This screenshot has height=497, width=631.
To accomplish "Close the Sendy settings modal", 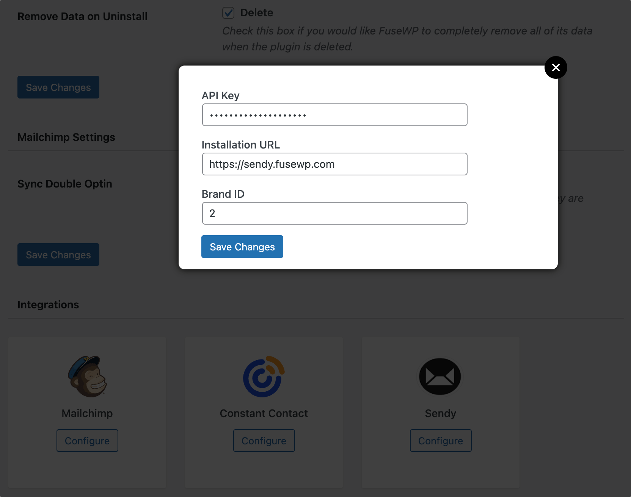I will 556,67.
